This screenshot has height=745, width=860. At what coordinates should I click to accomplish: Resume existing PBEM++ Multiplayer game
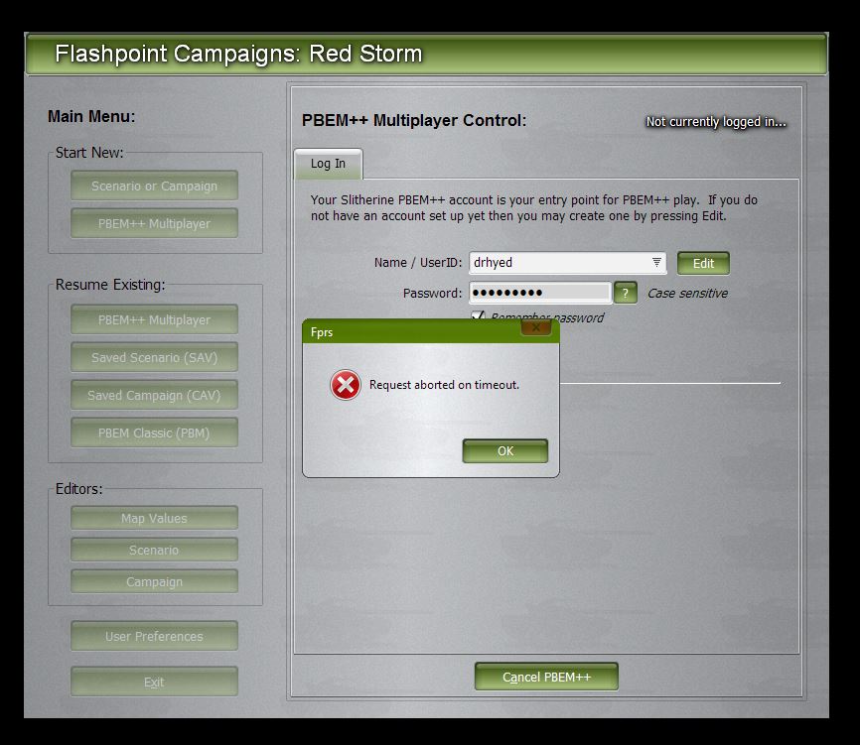click(154, 319)
